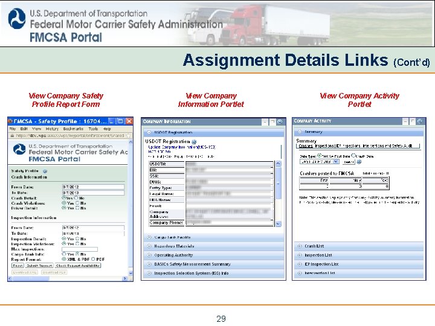Viewport: 435px width, 326px height.
Task: Click the 'Legal Name:' row label
Action: click(x=162, y=194)
